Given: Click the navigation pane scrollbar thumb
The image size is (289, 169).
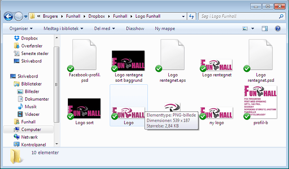Looking at the screenshot, I should click(57, 85).
